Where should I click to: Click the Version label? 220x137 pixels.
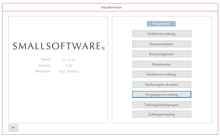44,65
